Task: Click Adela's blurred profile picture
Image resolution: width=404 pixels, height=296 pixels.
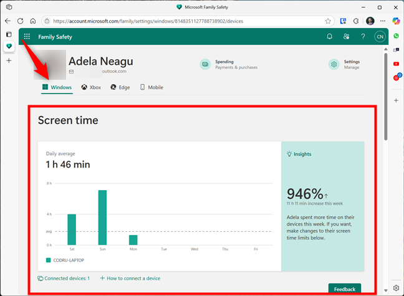Action: coord(50,65)
